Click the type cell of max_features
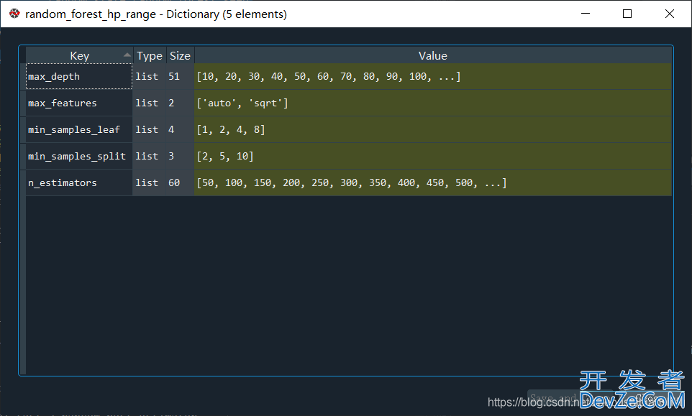 150,103
